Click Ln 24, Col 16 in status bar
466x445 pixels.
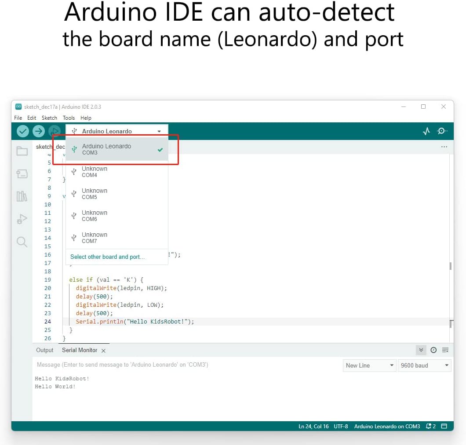tap(313, 426)
